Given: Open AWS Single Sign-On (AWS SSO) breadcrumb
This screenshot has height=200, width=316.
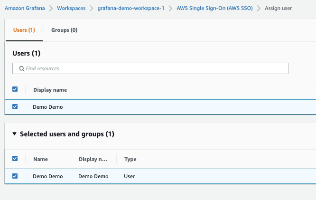Looking at the screenshot, I should click(214, 8).
